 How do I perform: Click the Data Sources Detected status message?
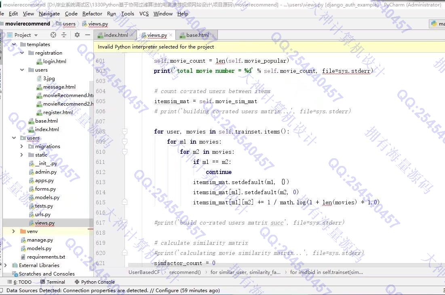pyautogui.click(x=113, y=291)
